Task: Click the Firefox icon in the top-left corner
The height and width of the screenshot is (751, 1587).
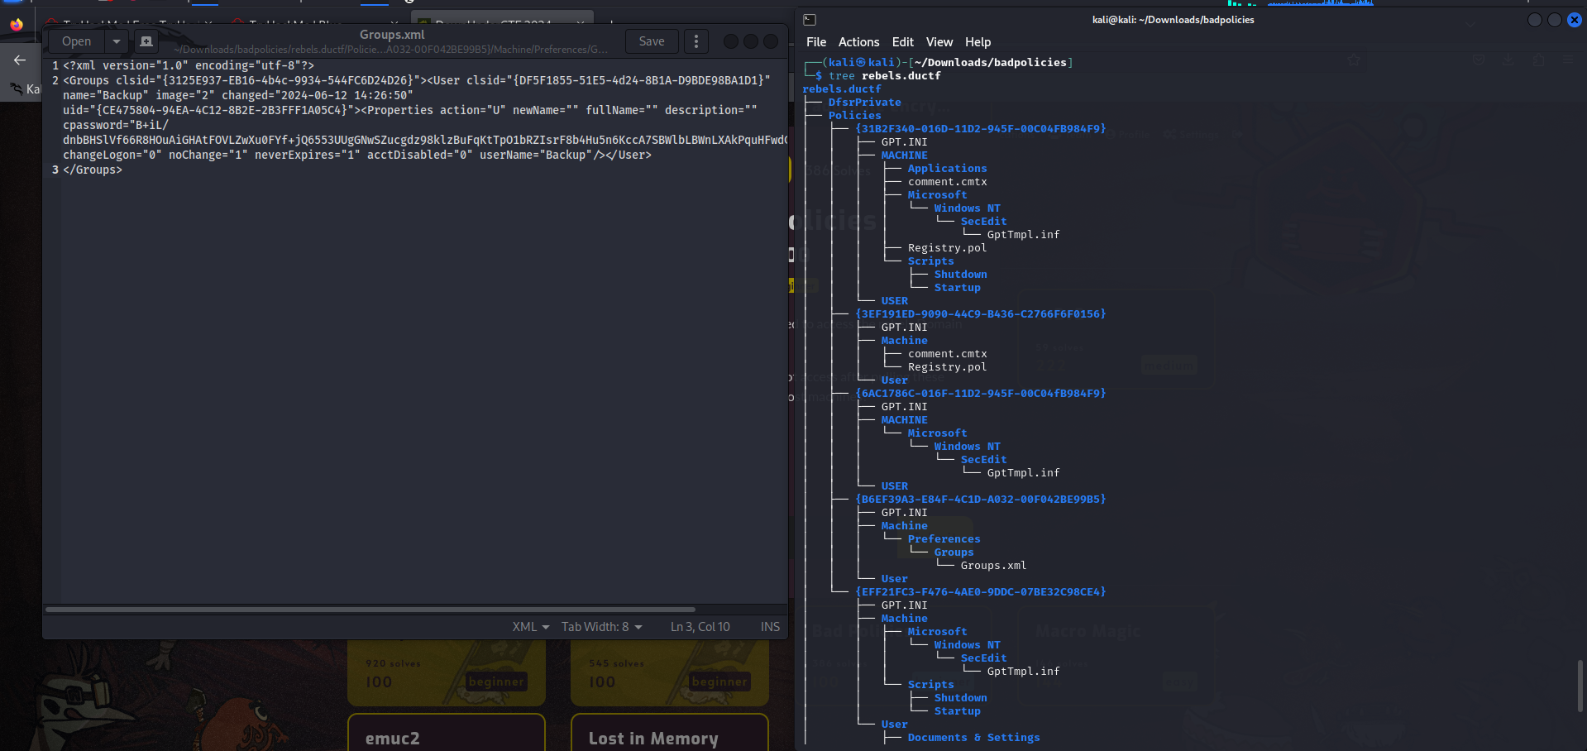Action: click(17, 24)
